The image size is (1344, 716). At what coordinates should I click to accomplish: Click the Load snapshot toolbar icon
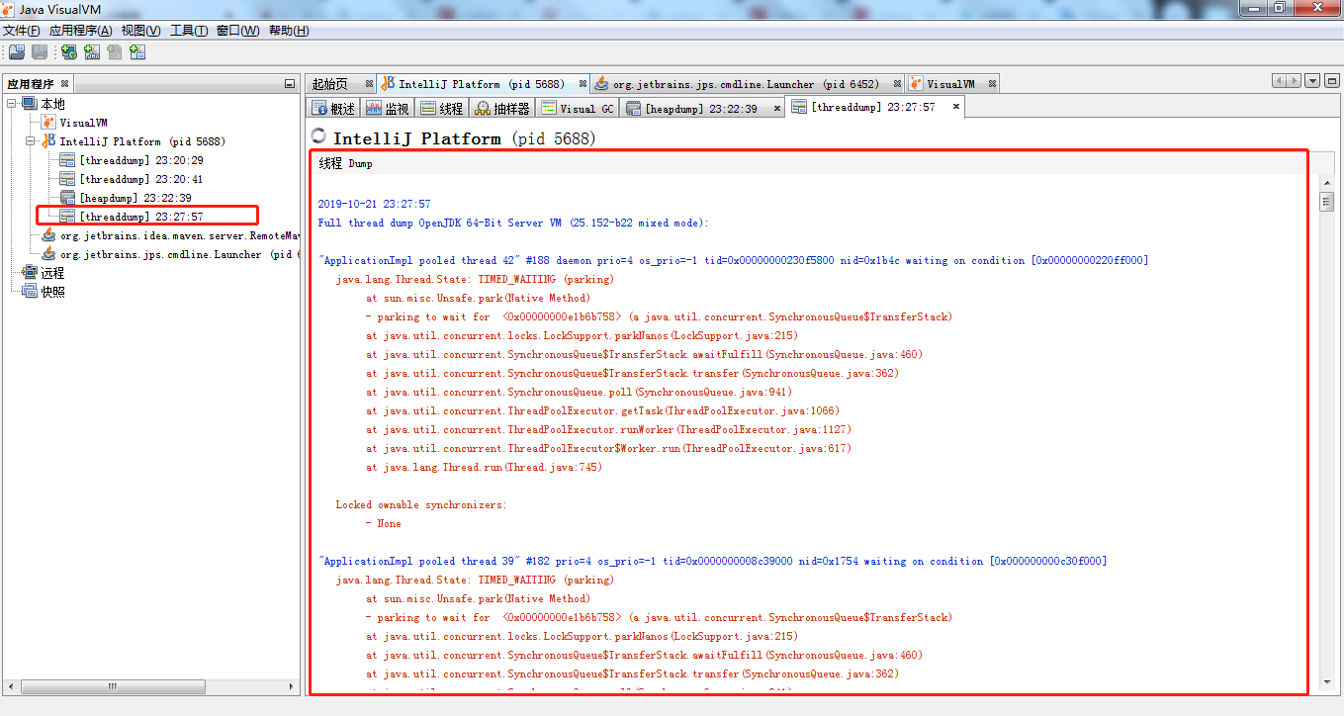(16, 52)
